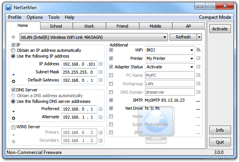Click the import icon next to Adapter Status dropdown
Image resolution: width=239 pixels, height=162 pixels.
(x=198, y=67)
